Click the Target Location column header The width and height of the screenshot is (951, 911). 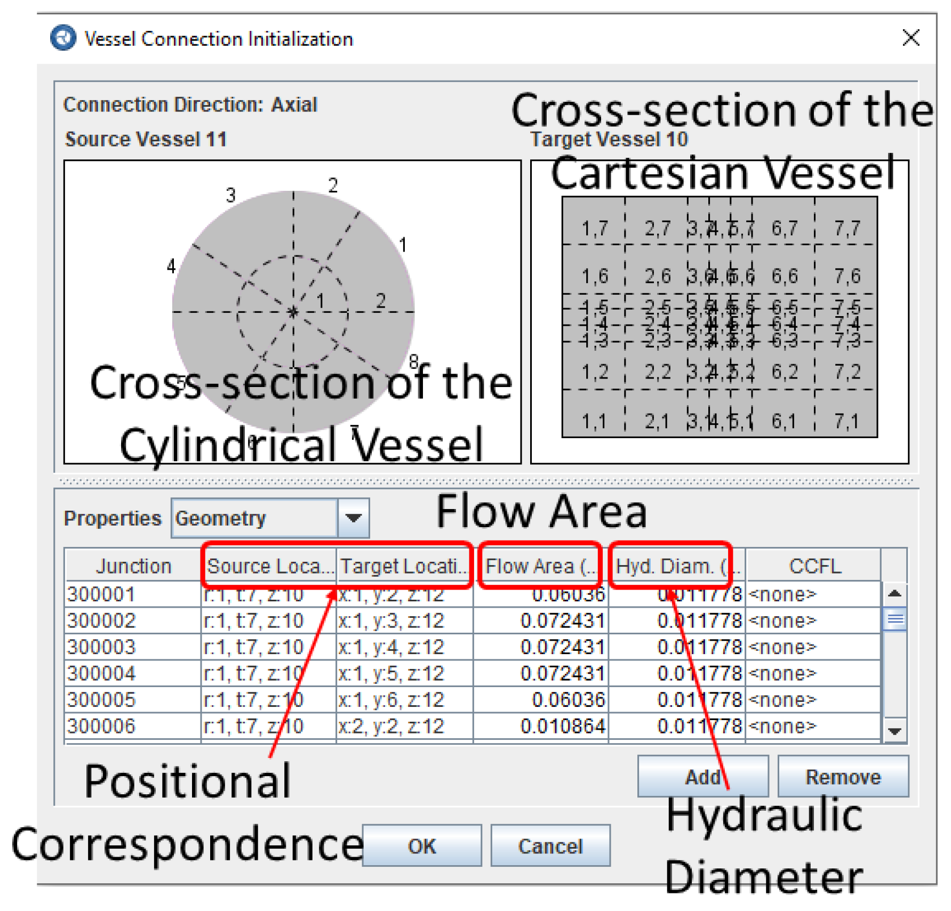[x=404, y=566]
